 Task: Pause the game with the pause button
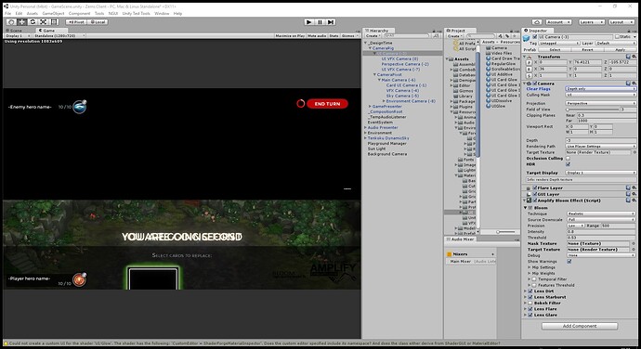tap(320, 22)
